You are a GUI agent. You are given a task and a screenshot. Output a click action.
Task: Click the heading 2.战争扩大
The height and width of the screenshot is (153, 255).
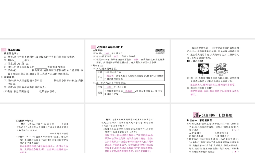click(x=97, y=66)
